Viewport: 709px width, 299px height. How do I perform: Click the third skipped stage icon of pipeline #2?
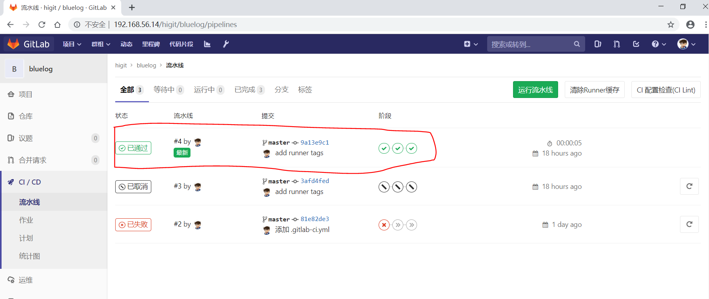(x=412, y=225)
